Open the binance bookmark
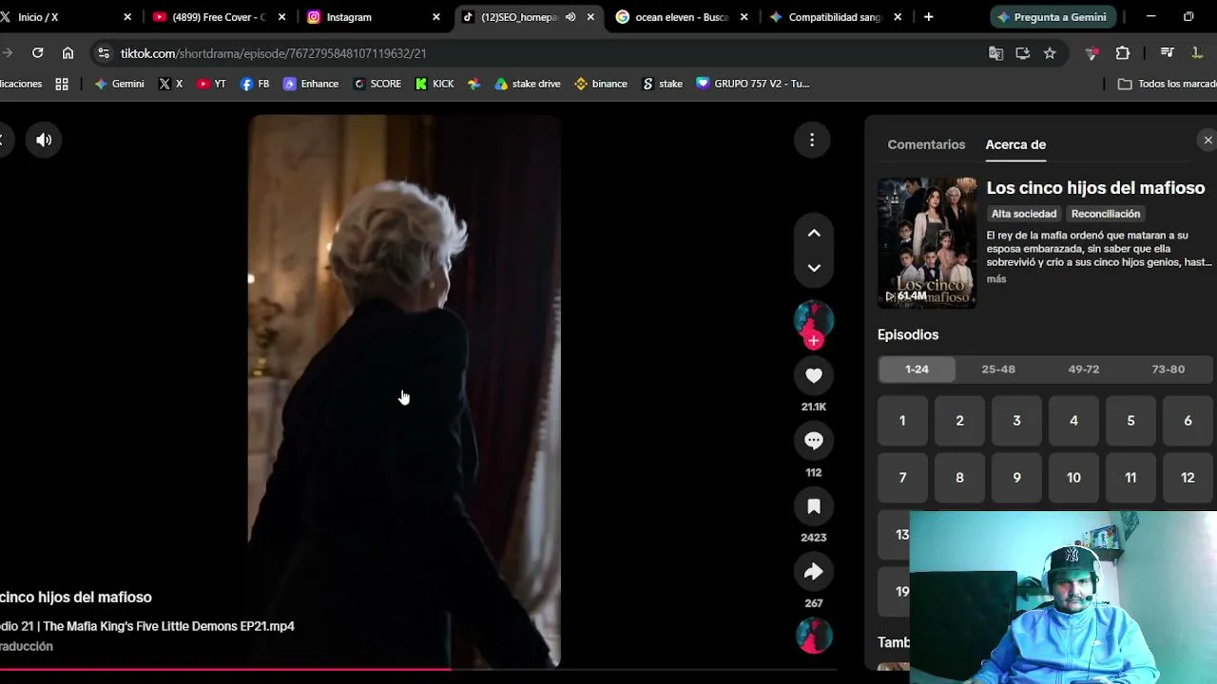Viewport: 1217px width, 684px height. coord(601,84)
